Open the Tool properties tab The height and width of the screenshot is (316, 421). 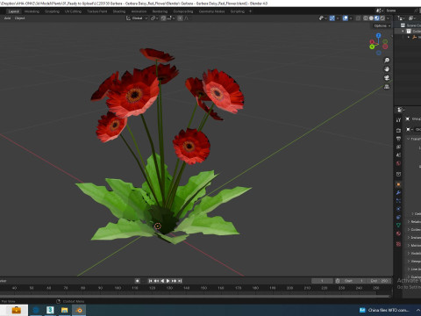pyautogui.click(x=398, y=120)
